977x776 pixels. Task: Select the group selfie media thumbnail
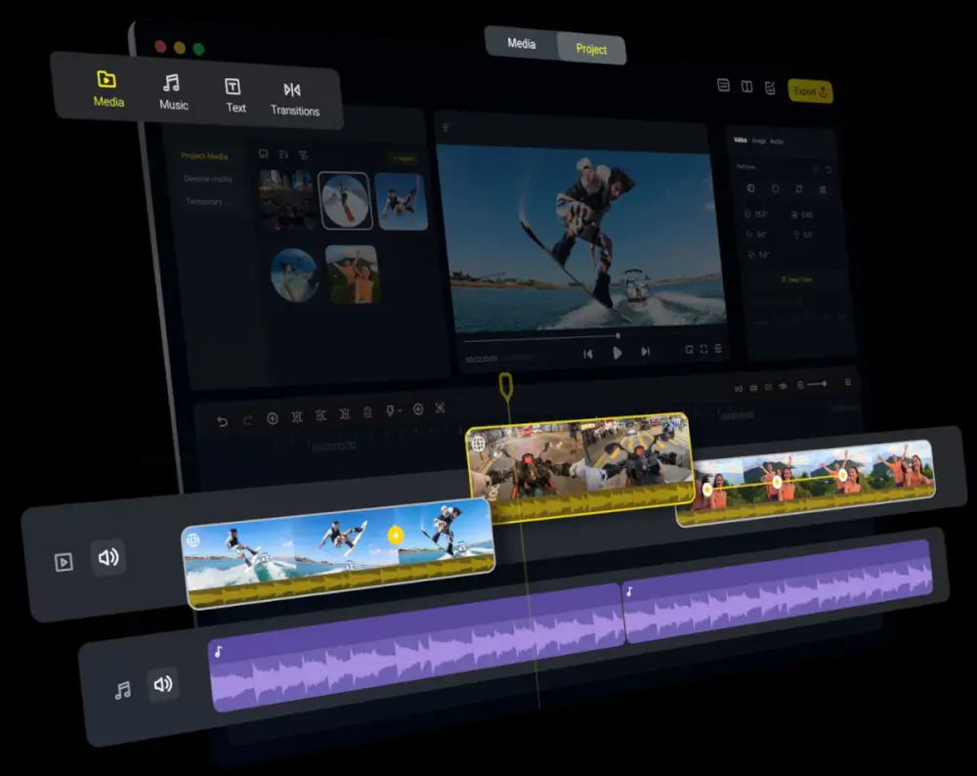pos(352,275)
